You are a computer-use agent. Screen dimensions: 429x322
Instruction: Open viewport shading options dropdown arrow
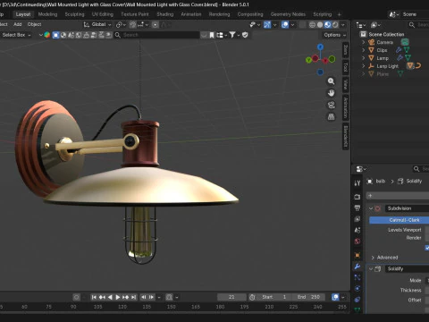click(343, 24)
